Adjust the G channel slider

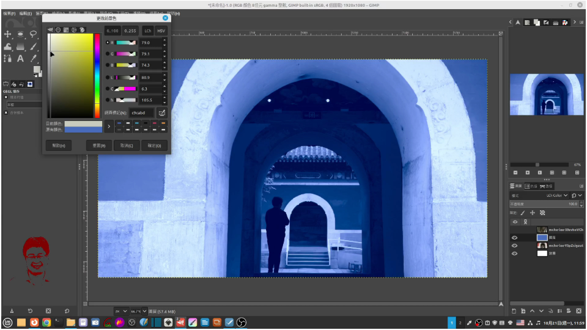(x=126, y=54)
